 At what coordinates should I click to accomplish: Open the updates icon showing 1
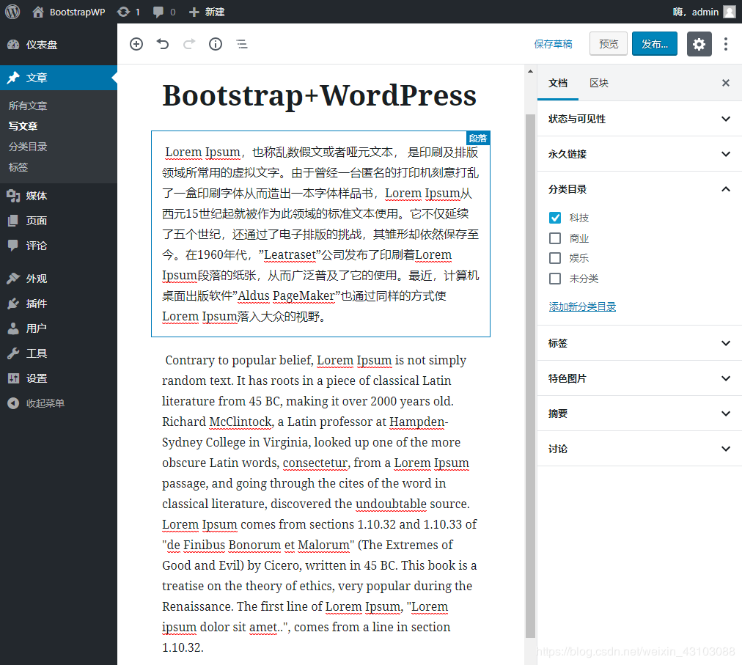click(129, 12)
